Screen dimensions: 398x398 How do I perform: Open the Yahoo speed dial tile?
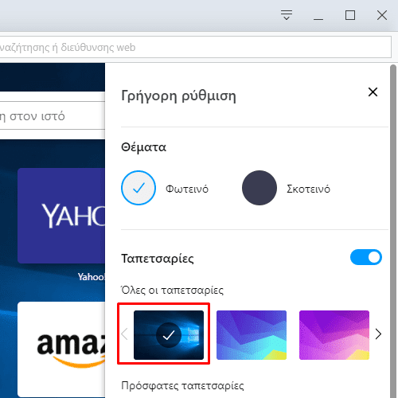[61, 216]
